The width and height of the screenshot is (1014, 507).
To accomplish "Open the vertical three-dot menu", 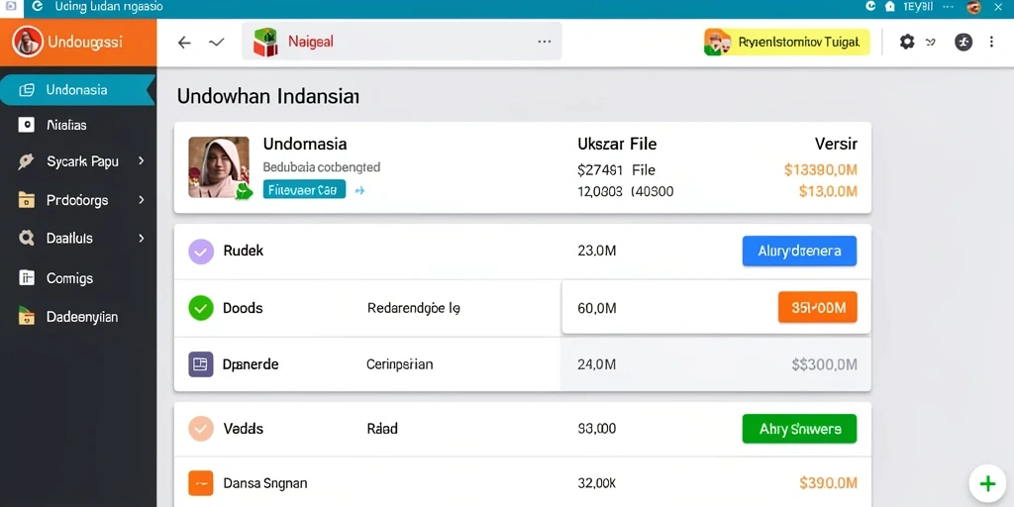I will point(991,42).
